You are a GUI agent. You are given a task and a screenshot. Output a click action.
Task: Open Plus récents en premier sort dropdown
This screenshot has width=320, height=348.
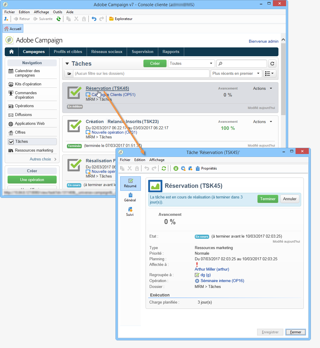[236, 74]
